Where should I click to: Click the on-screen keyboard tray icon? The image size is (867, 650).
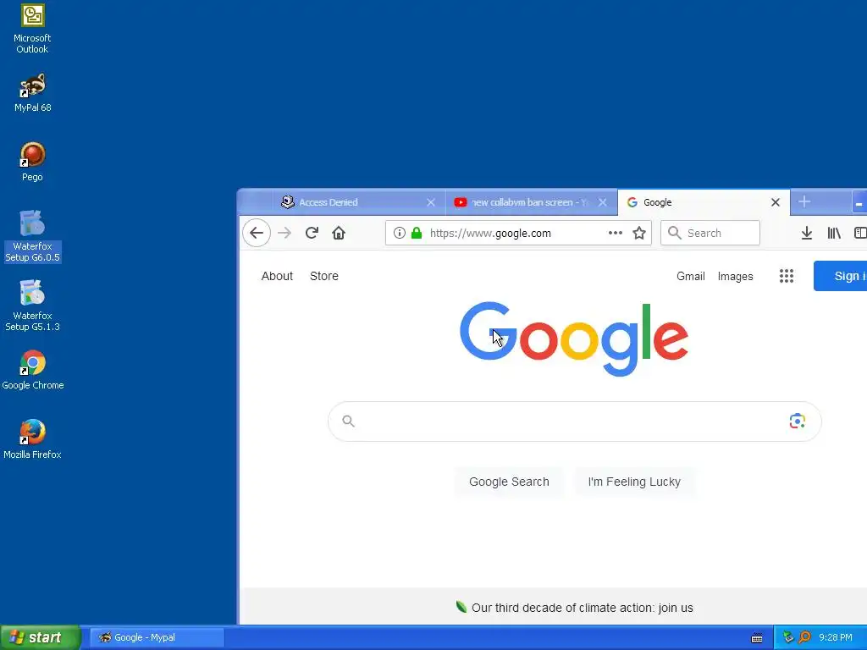[757, 638]
